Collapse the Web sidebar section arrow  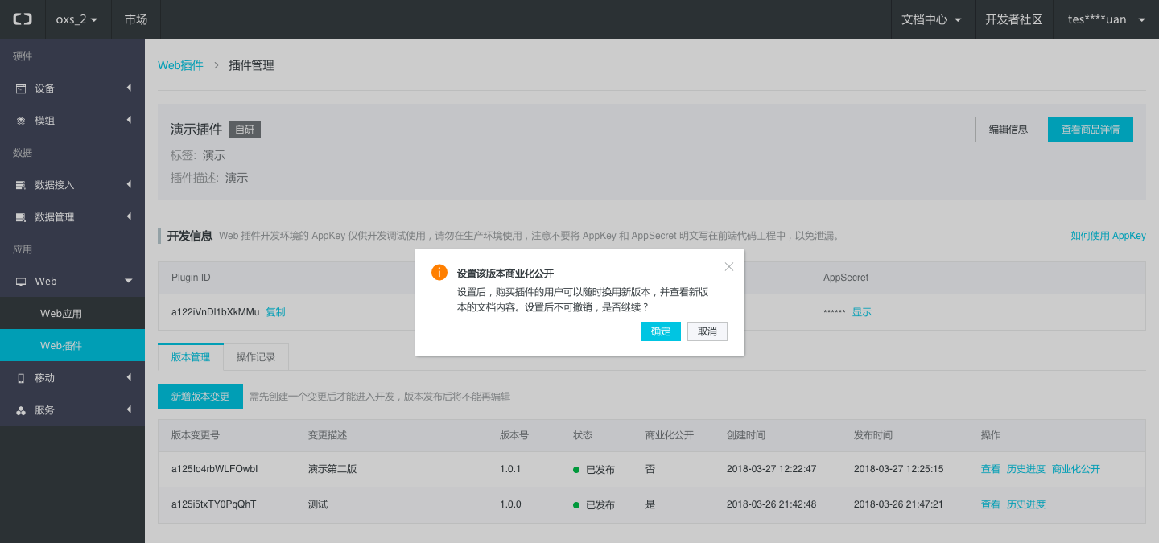pos(129,281)
